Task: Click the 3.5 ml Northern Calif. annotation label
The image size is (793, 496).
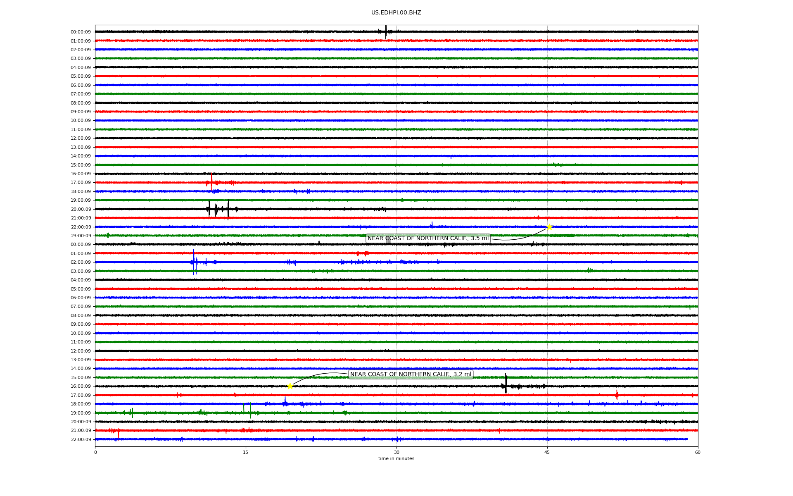Action: tap(428, 238)
